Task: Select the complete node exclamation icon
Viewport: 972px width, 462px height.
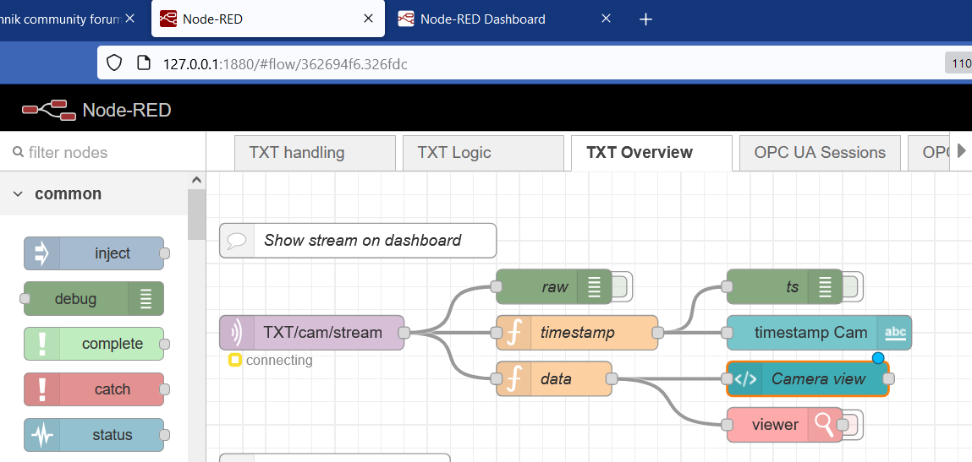Action: coord(42,344)
